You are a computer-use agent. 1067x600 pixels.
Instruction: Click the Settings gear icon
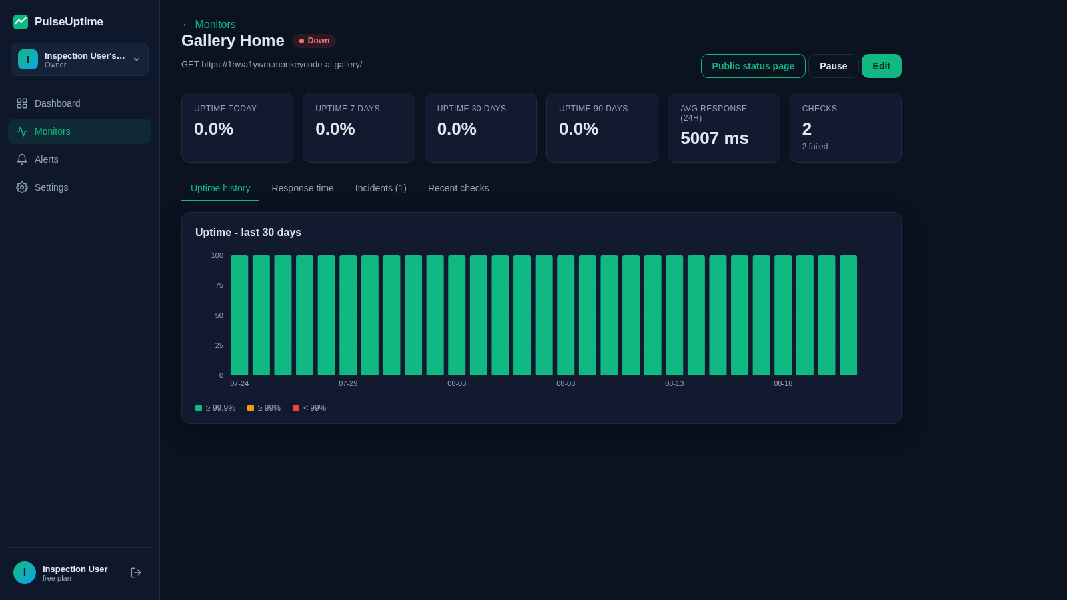[22, 187]
